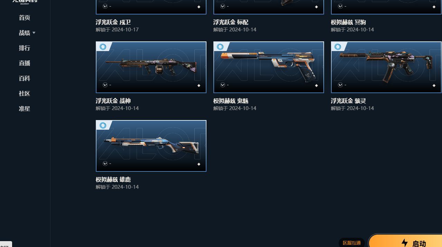442x247 pixels.
Task: Select 准星 in the sidebar
Action: pyautogui.click(x=25, y=109)
